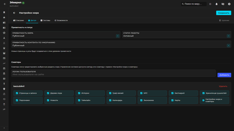Toggle the Дерево лора checkbox
This screenshot has height=131, width=234.
point(48,93)
